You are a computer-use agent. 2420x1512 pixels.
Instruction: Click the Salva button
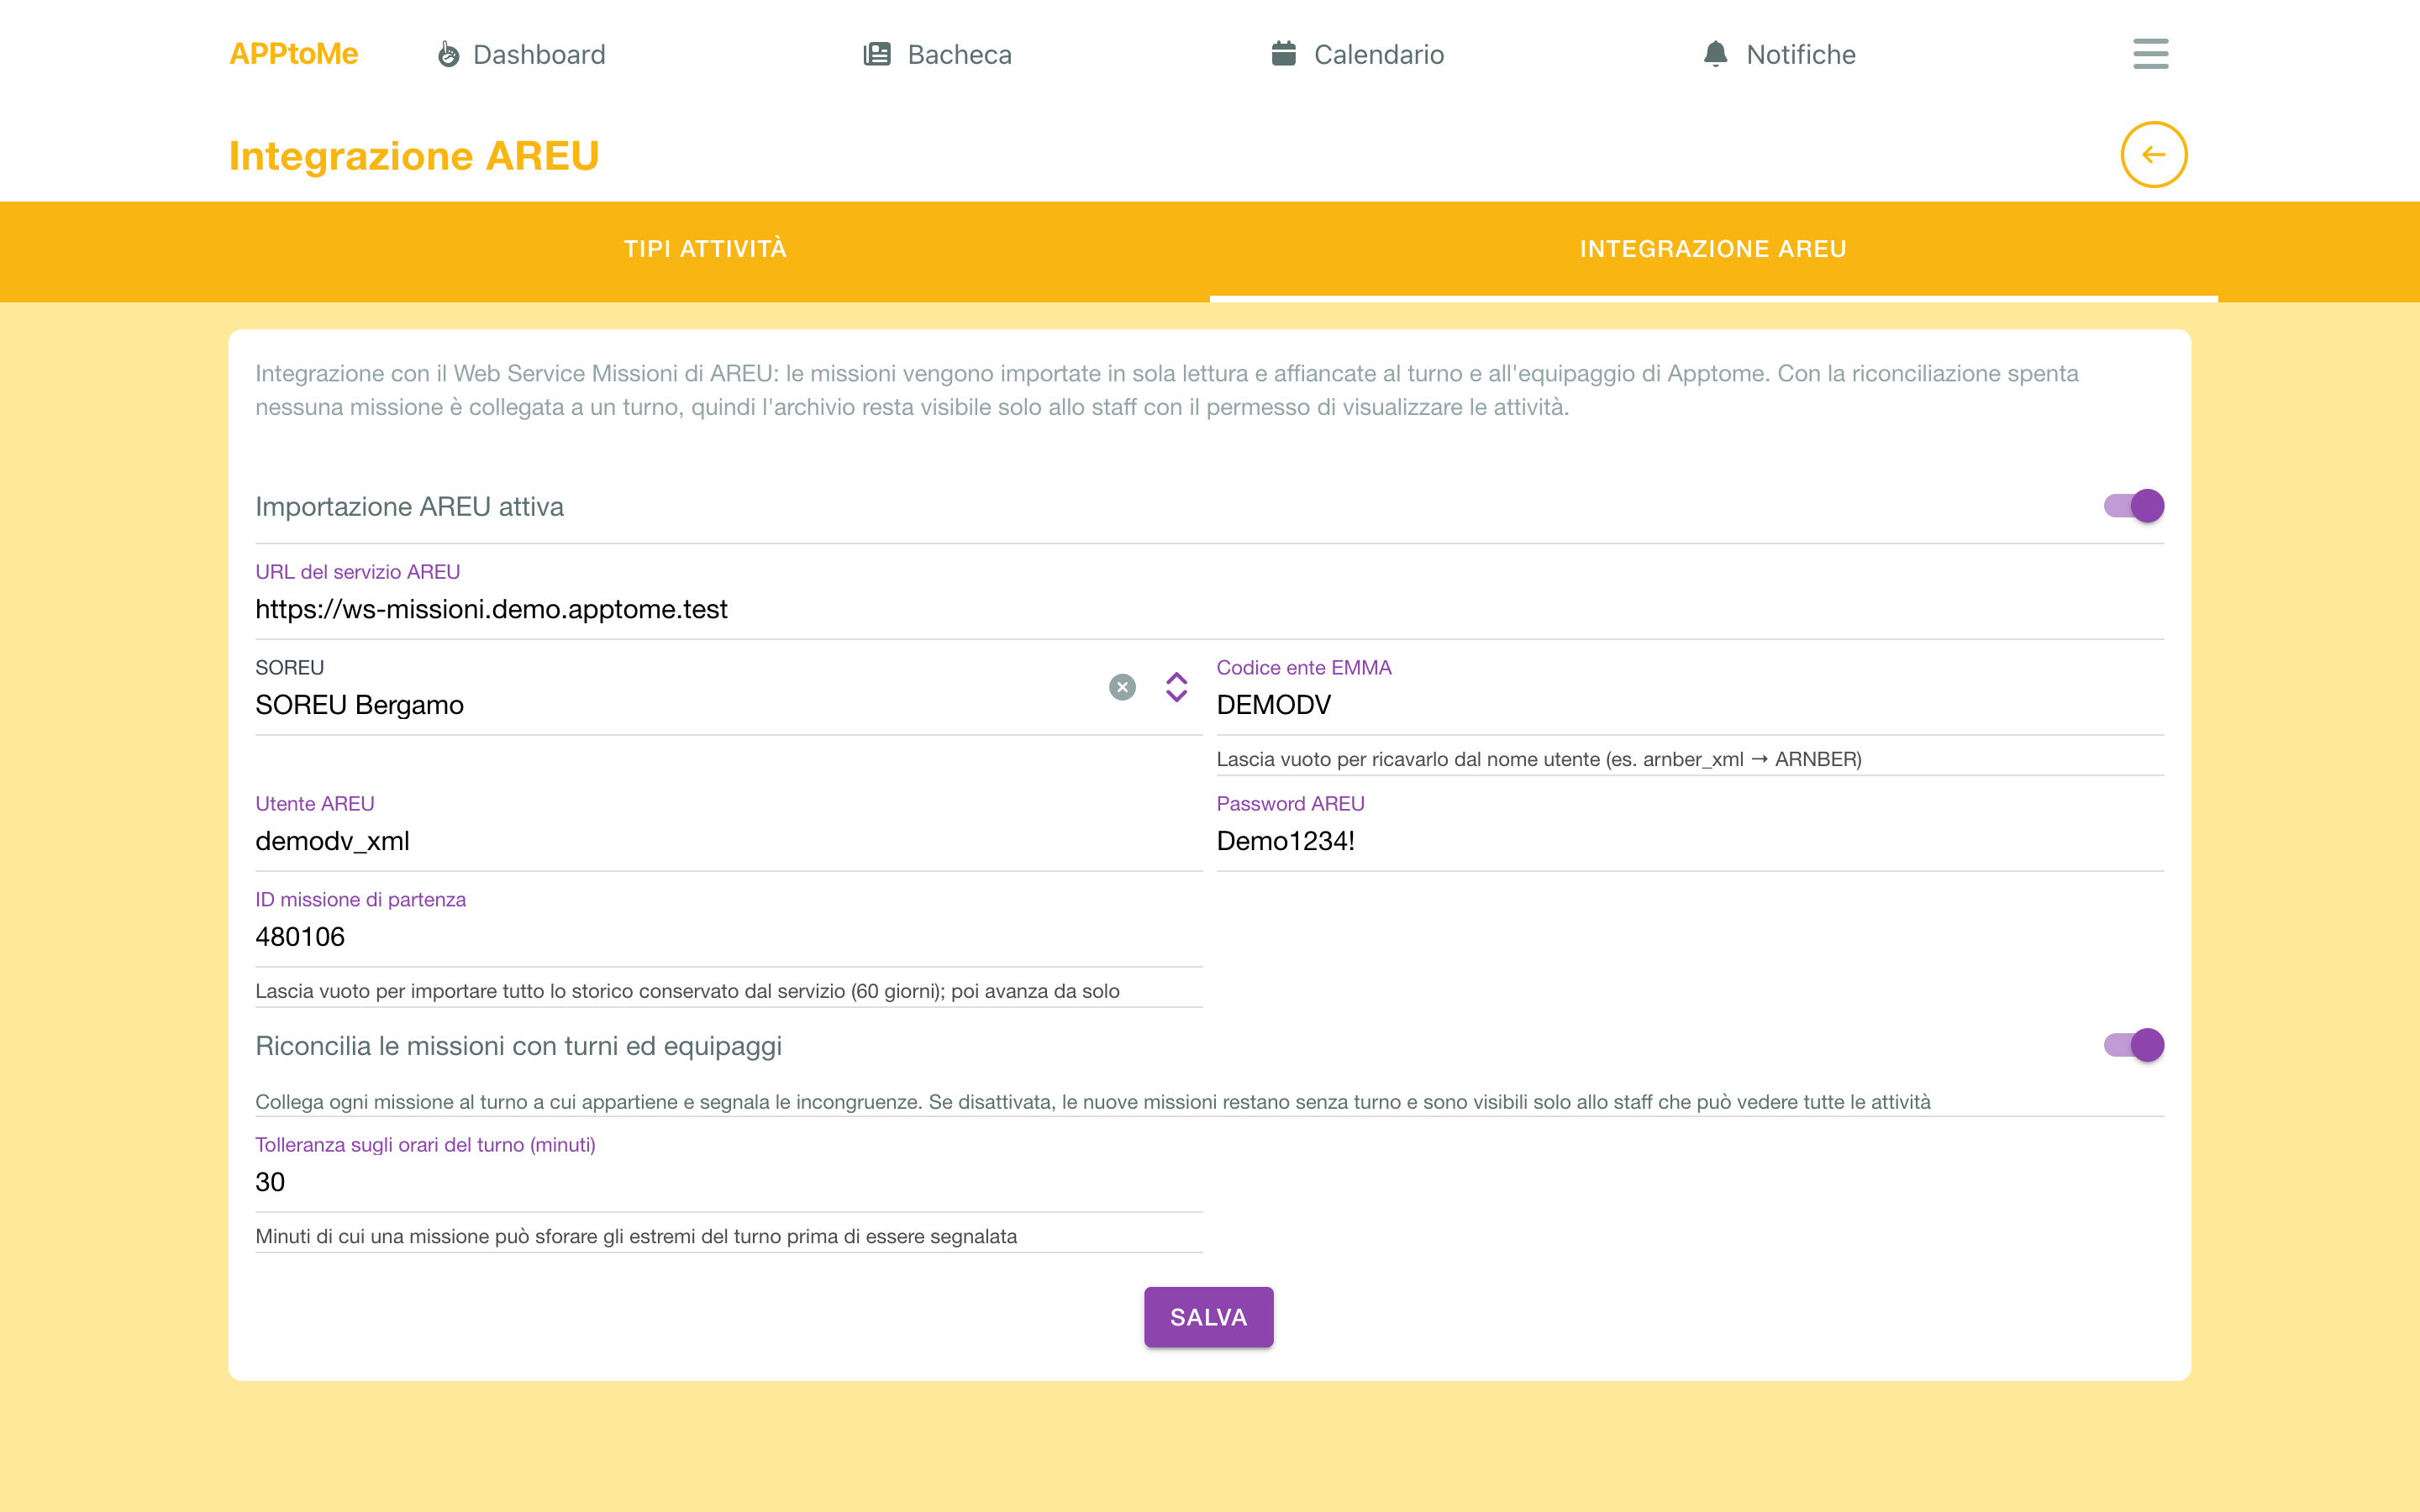pos(1209,1317)
